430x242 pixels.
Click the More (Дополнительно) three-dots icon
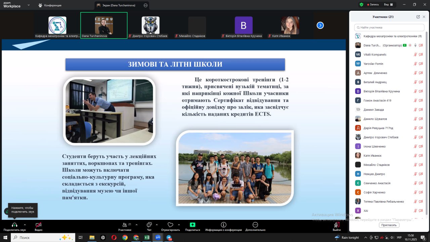click(x=255, y=225)
